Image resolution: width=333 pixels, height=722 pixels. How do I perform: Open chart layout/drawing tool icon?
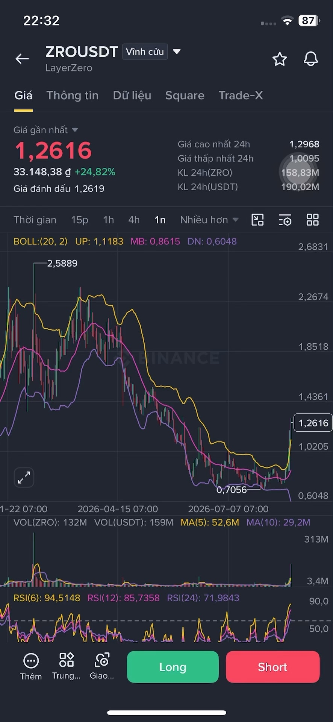point(257,220)
